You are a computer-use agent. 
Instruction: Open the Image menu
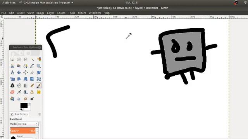coord(40,13)
